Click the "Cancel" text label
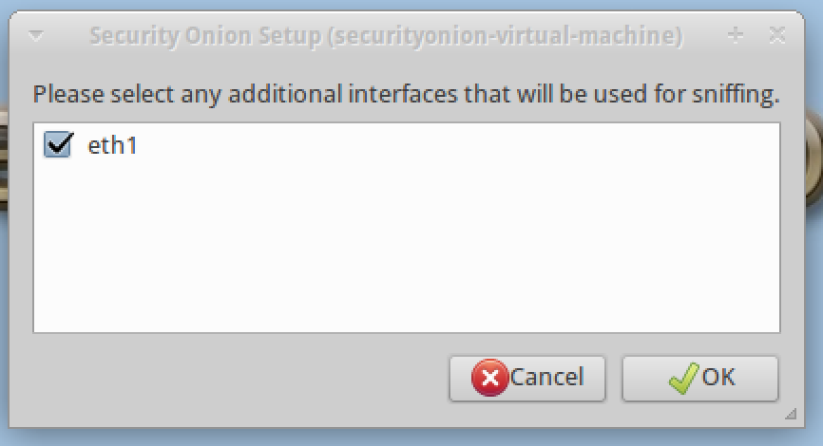The height and width of the screenshot is (446, 823). [545, 378]
